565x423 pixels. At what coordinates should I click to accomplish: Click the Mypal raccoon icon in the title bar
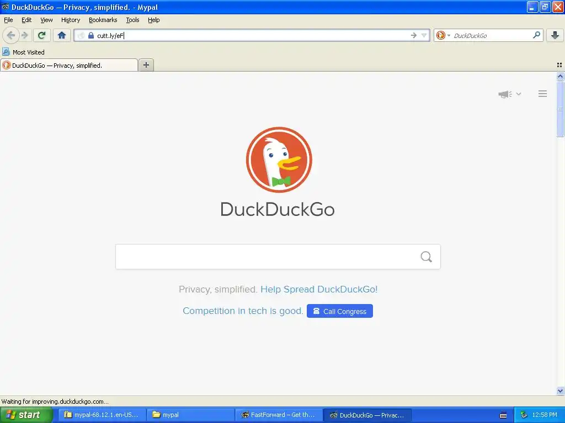pos(5,7)
